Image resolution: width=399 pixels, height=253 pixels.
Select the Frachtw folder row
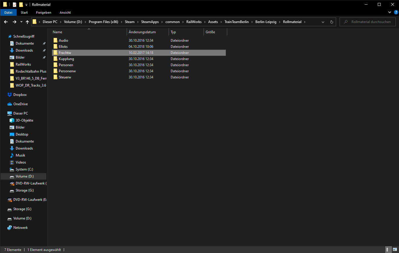[139, 53]
